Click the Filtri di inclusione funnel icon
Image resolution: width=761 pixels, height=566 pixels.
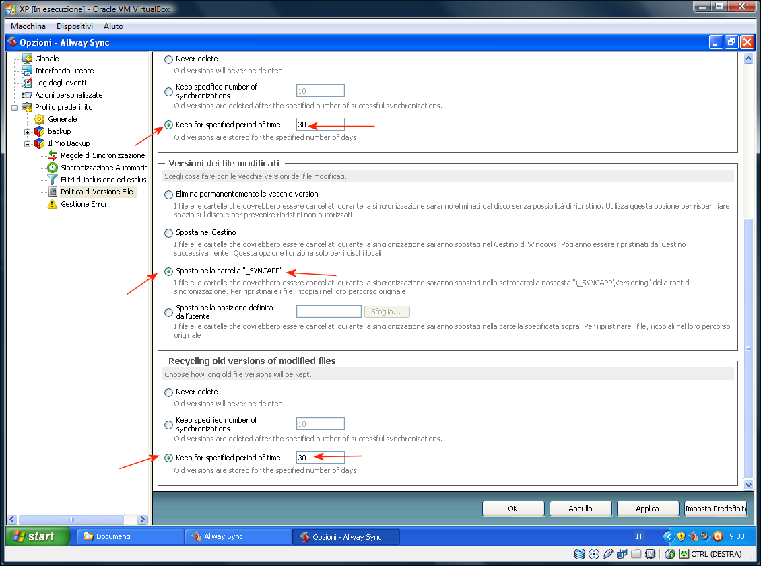[x=53, y=180]
